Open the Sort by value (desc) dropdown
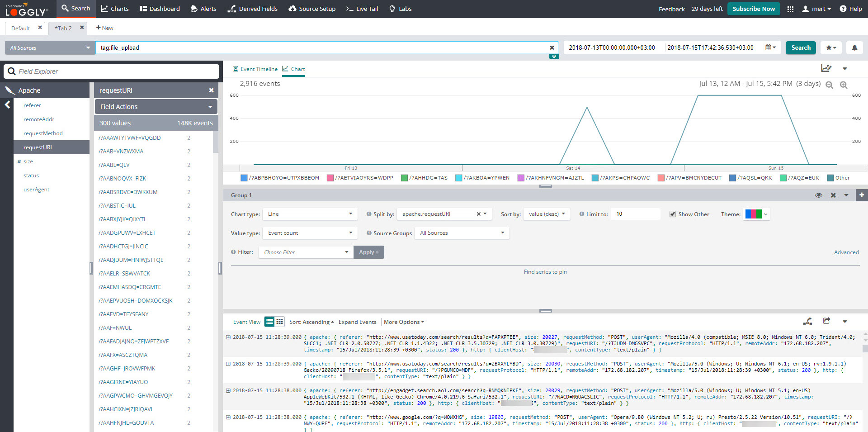This screenshot has width=868, height=432. [547, 214]
